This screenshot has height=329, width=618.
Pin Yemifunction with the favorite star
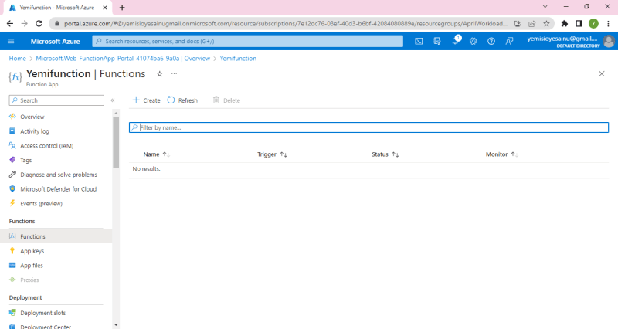(x=160, y=73)
